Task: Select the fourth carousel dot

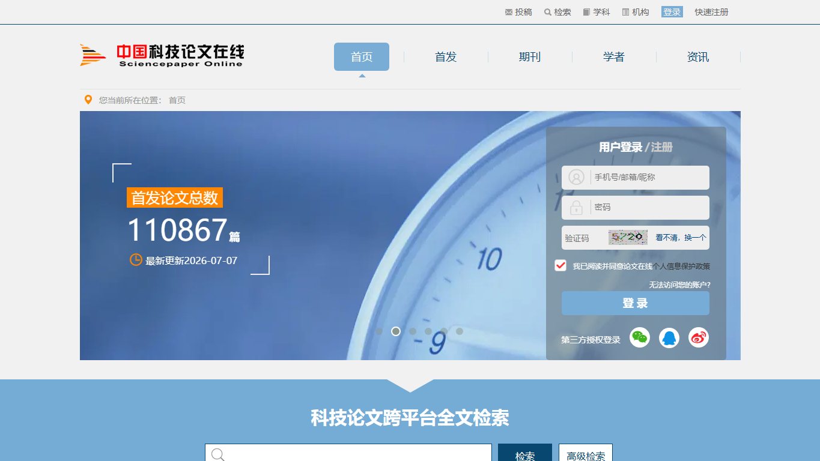Action: point(428,331)
